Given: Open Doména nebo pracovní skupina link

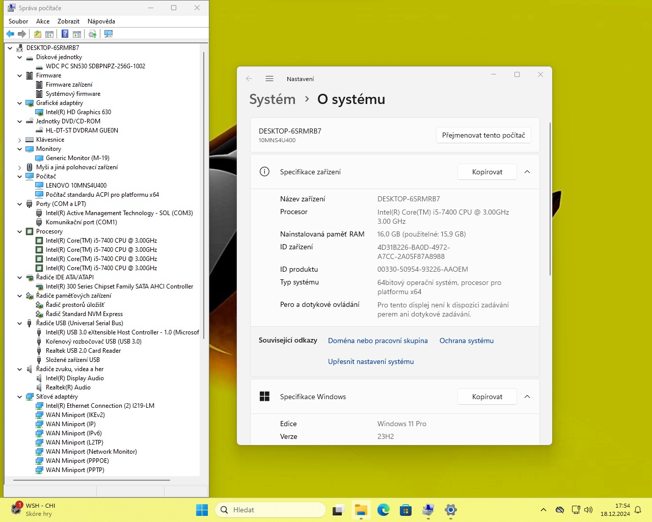Looking at the screenshot, I should [x=378, y=341].
